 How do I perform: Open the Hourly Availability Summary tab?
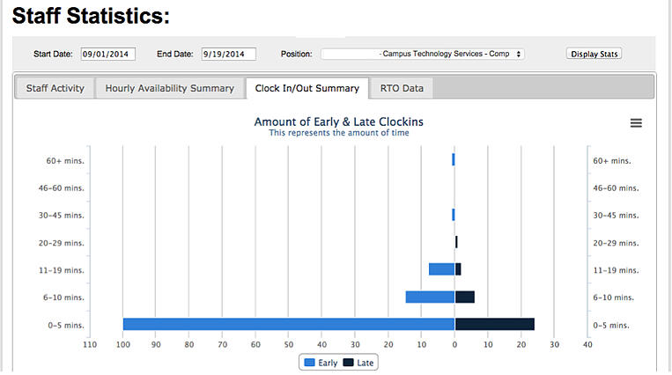[170, 88]
